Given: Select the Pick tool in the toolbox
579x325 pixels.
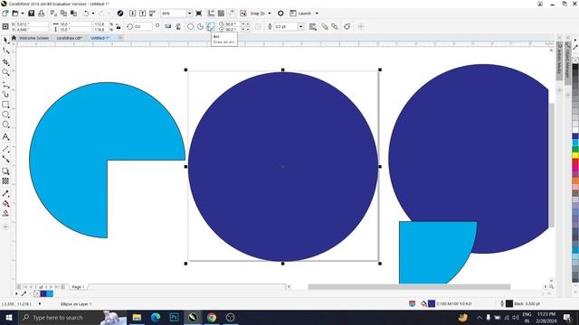Looking at the screenshot, I should [x=5, y=40].
